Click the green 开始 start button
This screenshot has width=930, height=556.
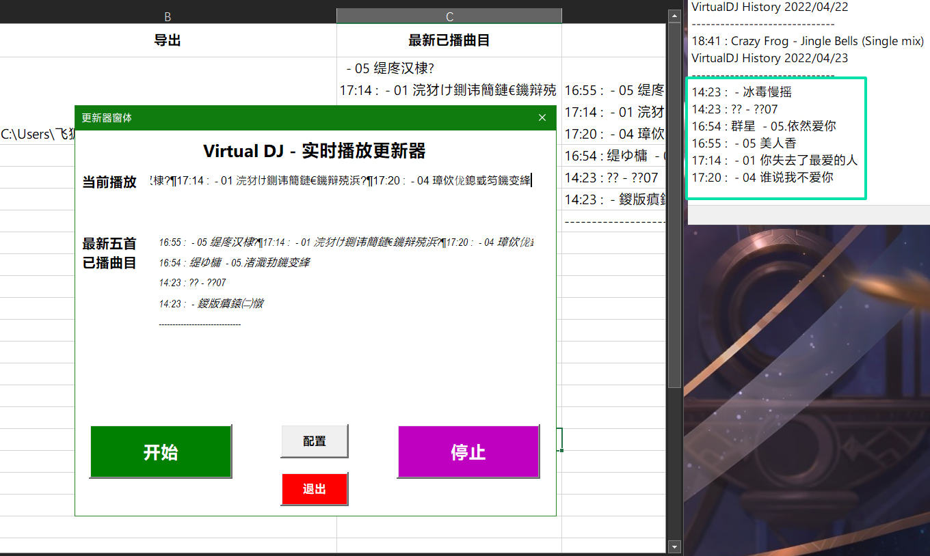[x=161, y=451]
